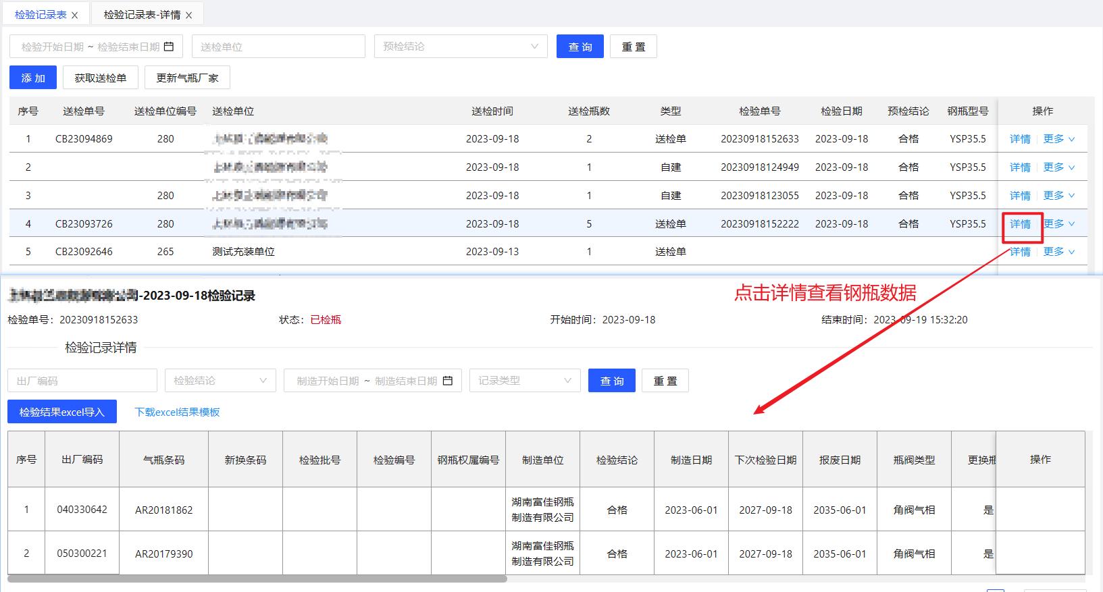Click 测试充装单位 in 送检单位 column
This screenshot has height=592, width=1103.
243,252
